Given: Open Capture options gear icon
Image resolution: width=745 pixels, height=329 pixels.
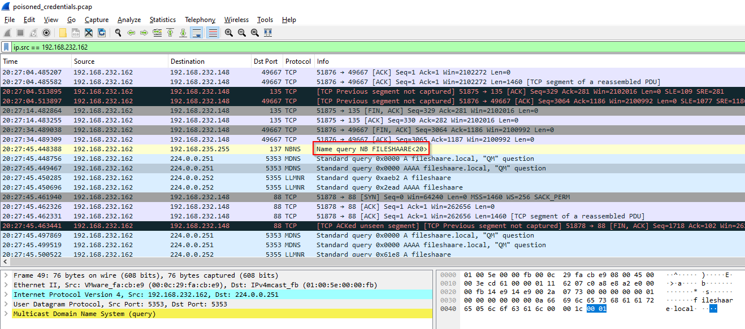Looking at the screenshot, I should coord(46,33).
